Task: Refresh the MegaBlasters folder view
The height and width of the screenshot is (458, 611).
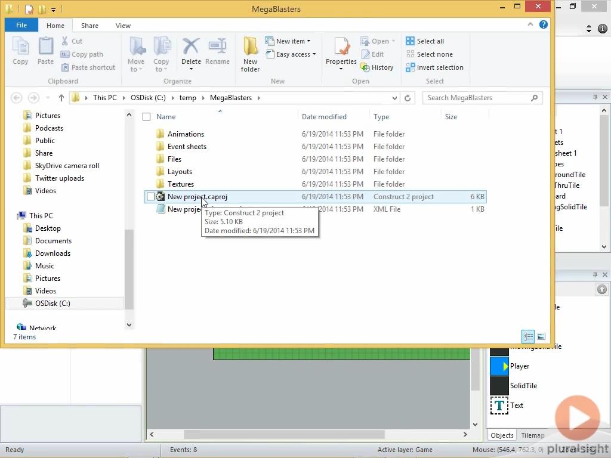Action: pyautogui.click(x=408, y=98)
